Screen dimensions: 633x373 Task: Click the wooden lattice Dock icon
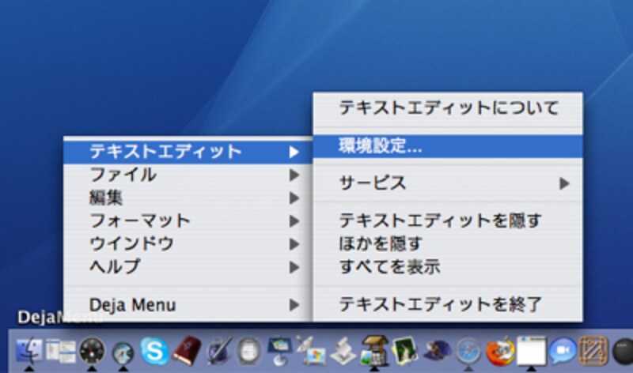pos(593,351)
